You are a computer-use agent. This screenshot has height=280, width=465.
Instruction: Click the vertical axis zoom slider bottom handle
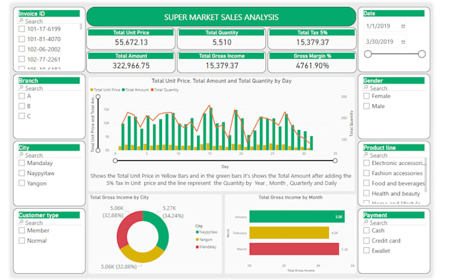[98, 150]
